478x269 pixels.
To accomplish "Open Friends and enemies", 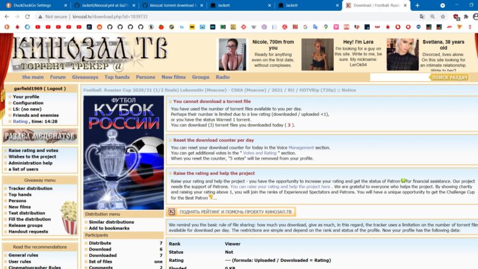I will [x=36, y=115].
